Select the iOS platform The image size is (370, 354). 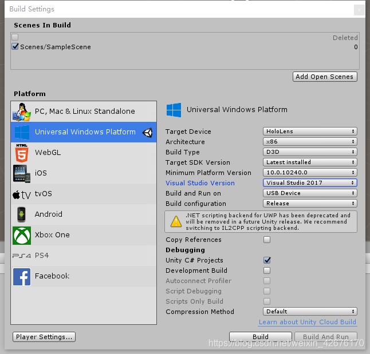pos(84,173)
